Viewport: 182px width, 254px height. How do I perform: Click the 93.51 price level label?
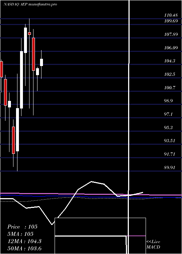pyautogui.click(x=170, y=141)
